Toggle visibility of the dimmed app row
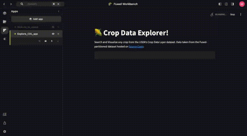 (x=53, y=27)
